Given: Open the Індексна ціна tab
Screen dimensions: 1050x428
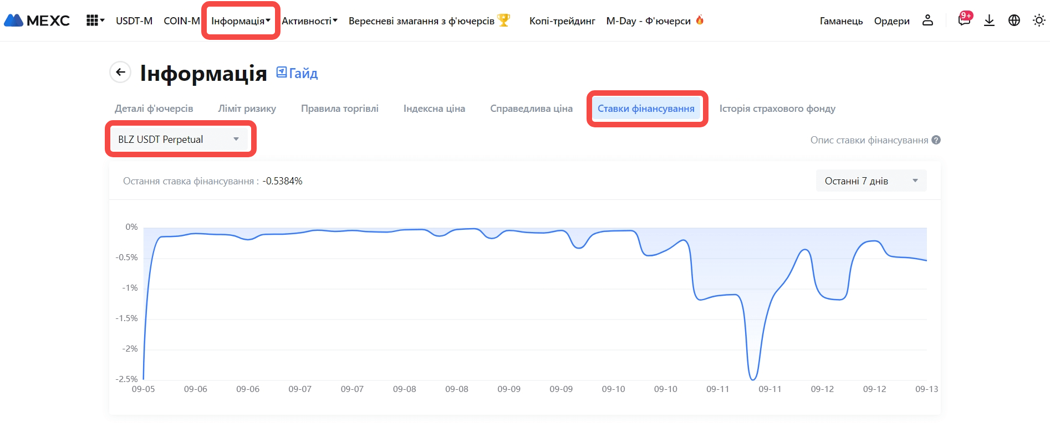Looking at the screenshot, I should pos(434,109).
